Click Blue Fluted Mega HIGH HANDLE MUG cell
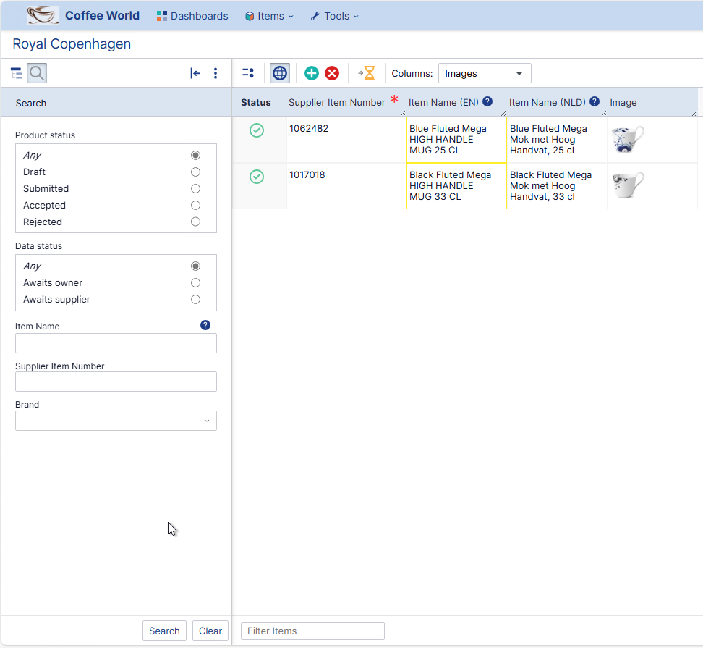Image resolution: width=703 pixels, height=648 pixels. click(x=456, y=140)
